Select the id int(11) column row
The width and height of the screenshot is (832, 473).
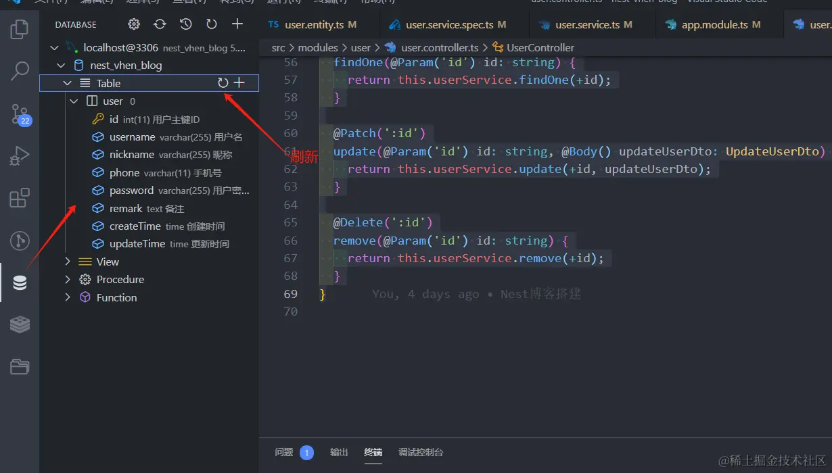(x=149, y=119)
